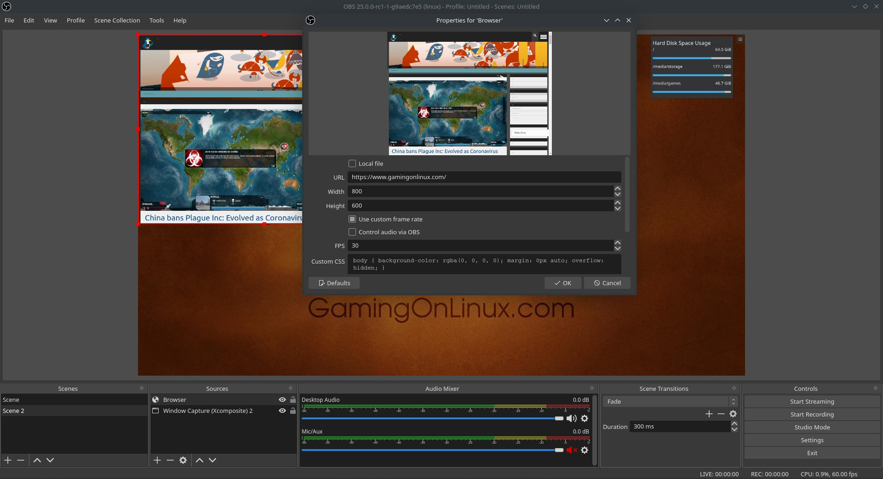The width and height of the screenshot is (883, 479).
Task: Open Desktop Audio settings gear
Action: coord(585,418)
